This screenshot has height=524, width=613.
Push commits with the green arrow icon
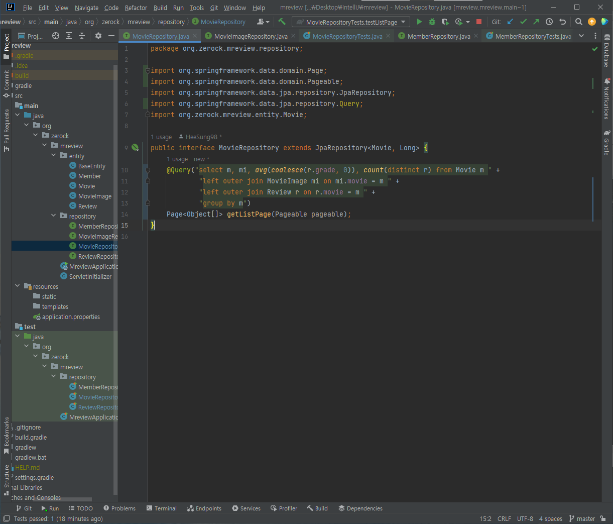click(x=536, y=22)
